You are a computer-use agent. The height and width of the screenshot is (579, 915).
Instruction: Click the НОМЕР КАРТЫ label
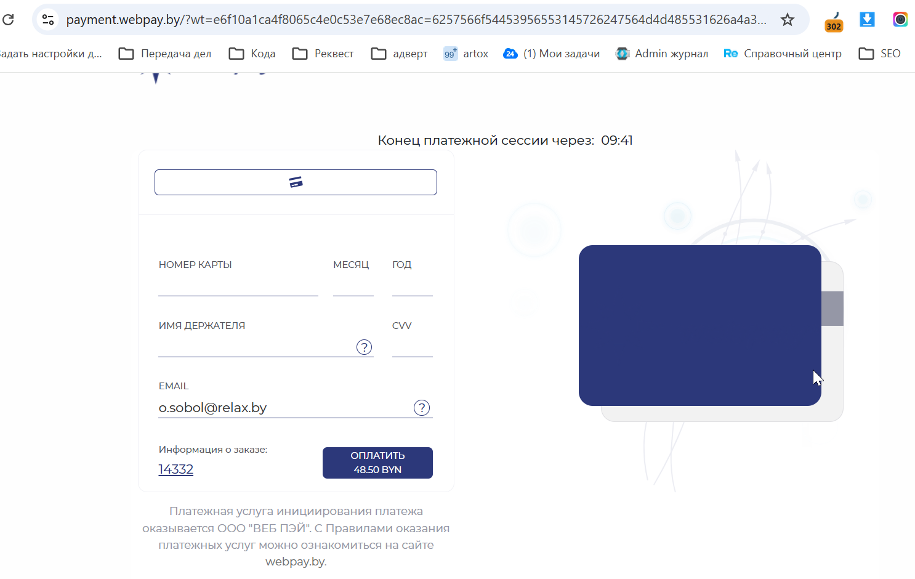(x=195, y=265)
